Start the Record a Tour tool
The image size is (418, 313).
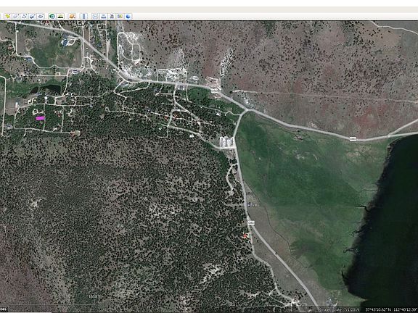pos(41,16)
